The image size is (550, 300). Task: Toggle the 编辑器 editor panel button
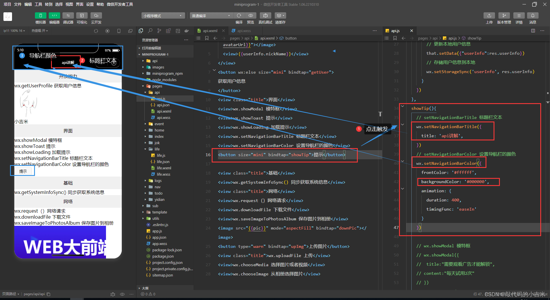[54, 15]
